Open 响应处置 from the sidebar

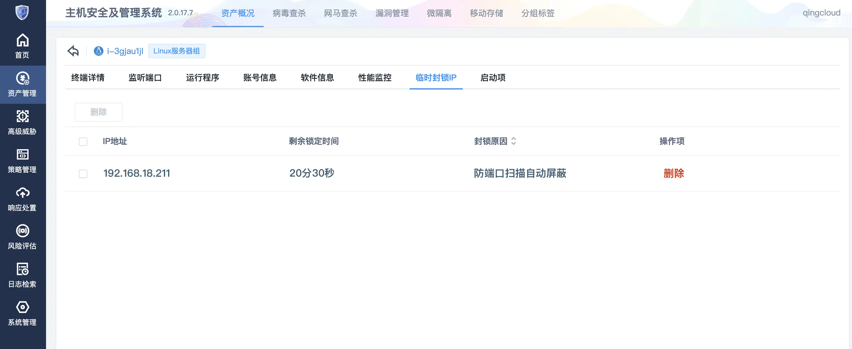[x=22, y=199]
